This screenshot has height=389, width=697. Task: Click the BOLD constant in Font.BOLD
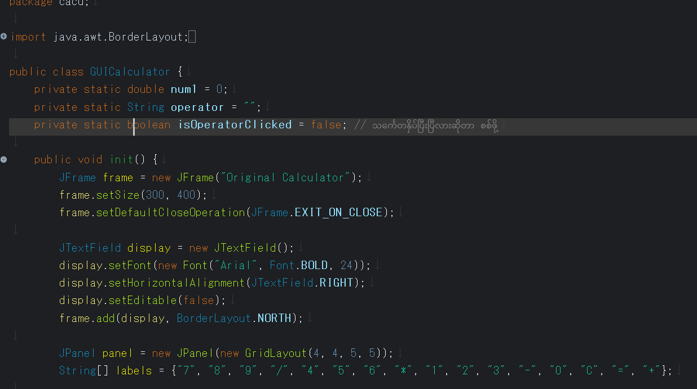coord(314,265)
